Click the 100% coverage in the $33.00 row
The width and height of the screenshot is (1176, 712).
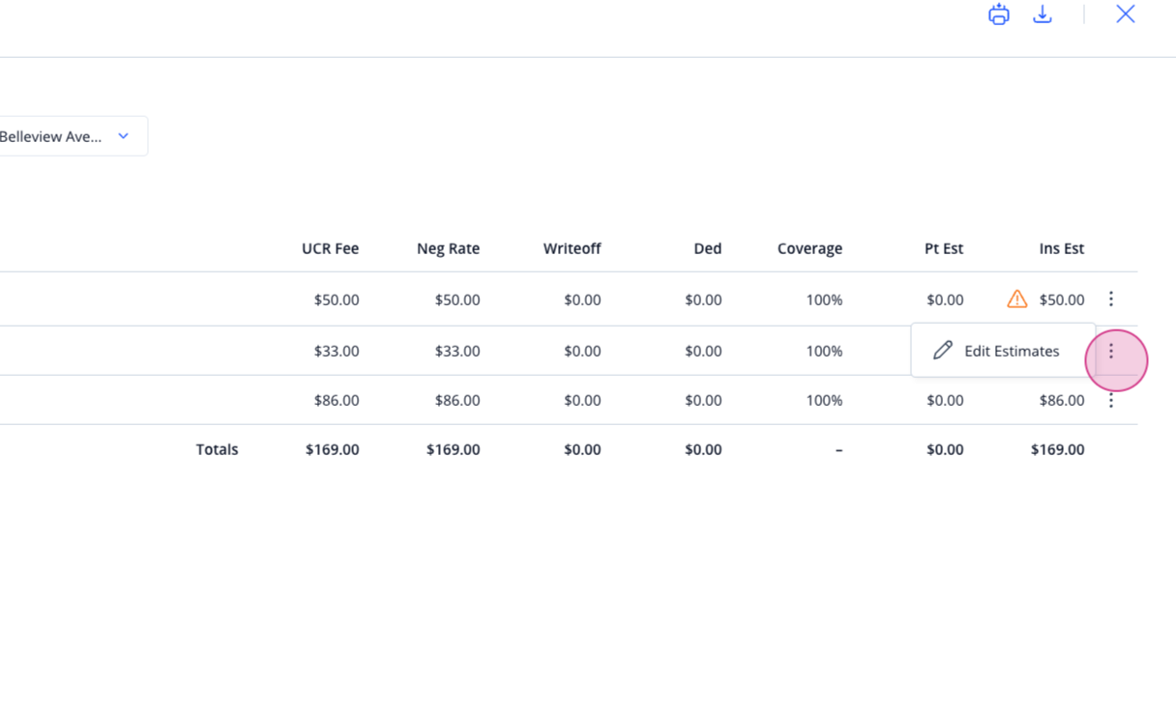824,351
